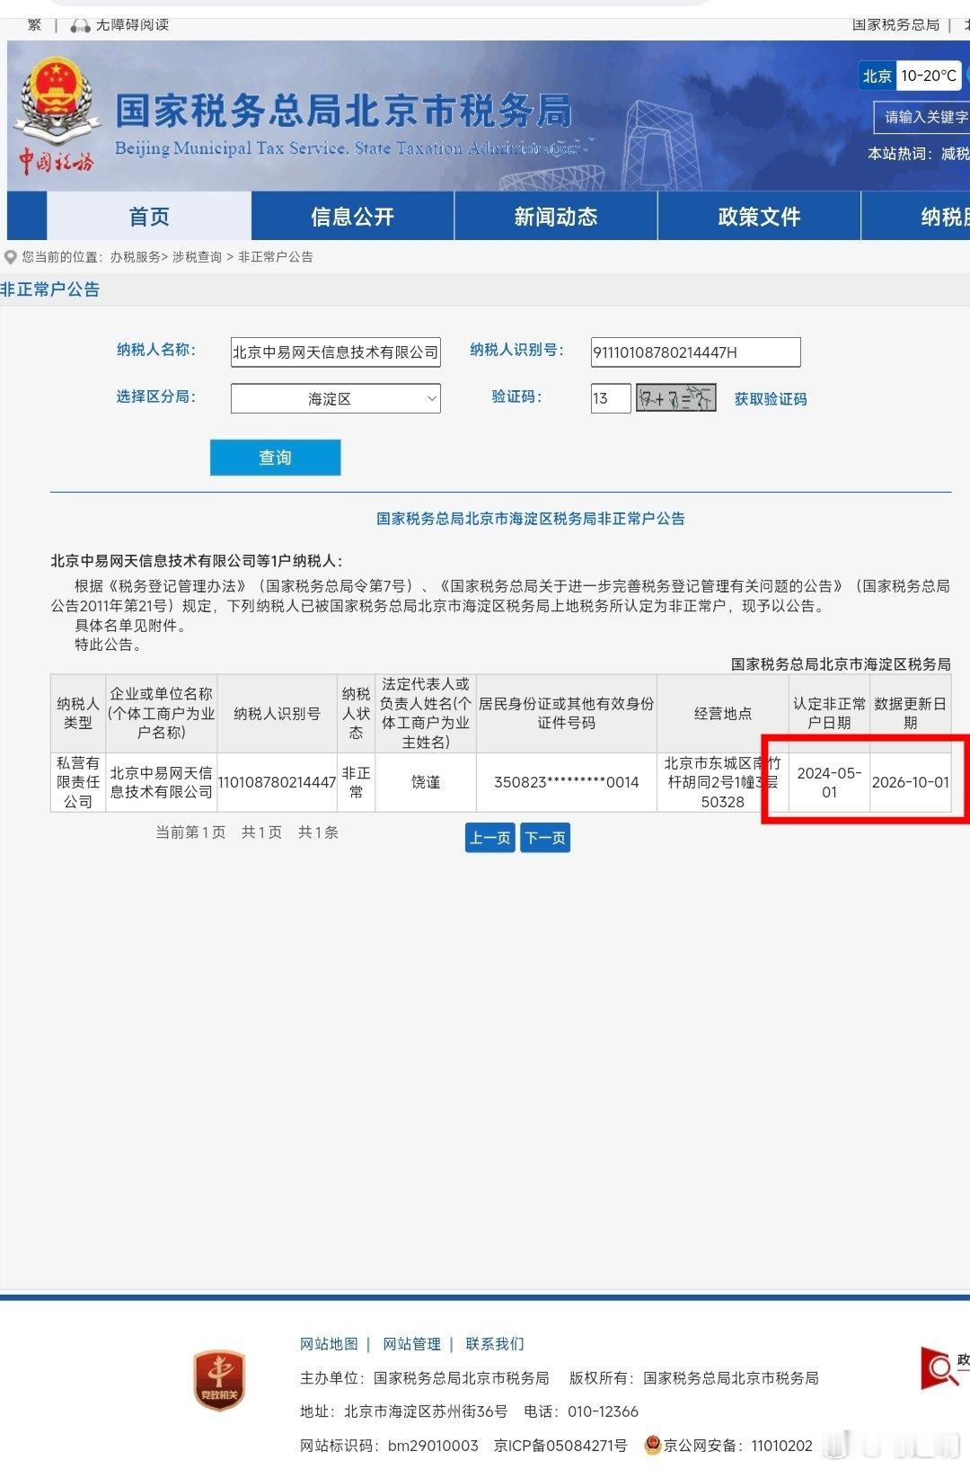This screenshot has width=970, height=1469.
Task: Click the 纳税人识别号 input field
Action: click(696, 352)
